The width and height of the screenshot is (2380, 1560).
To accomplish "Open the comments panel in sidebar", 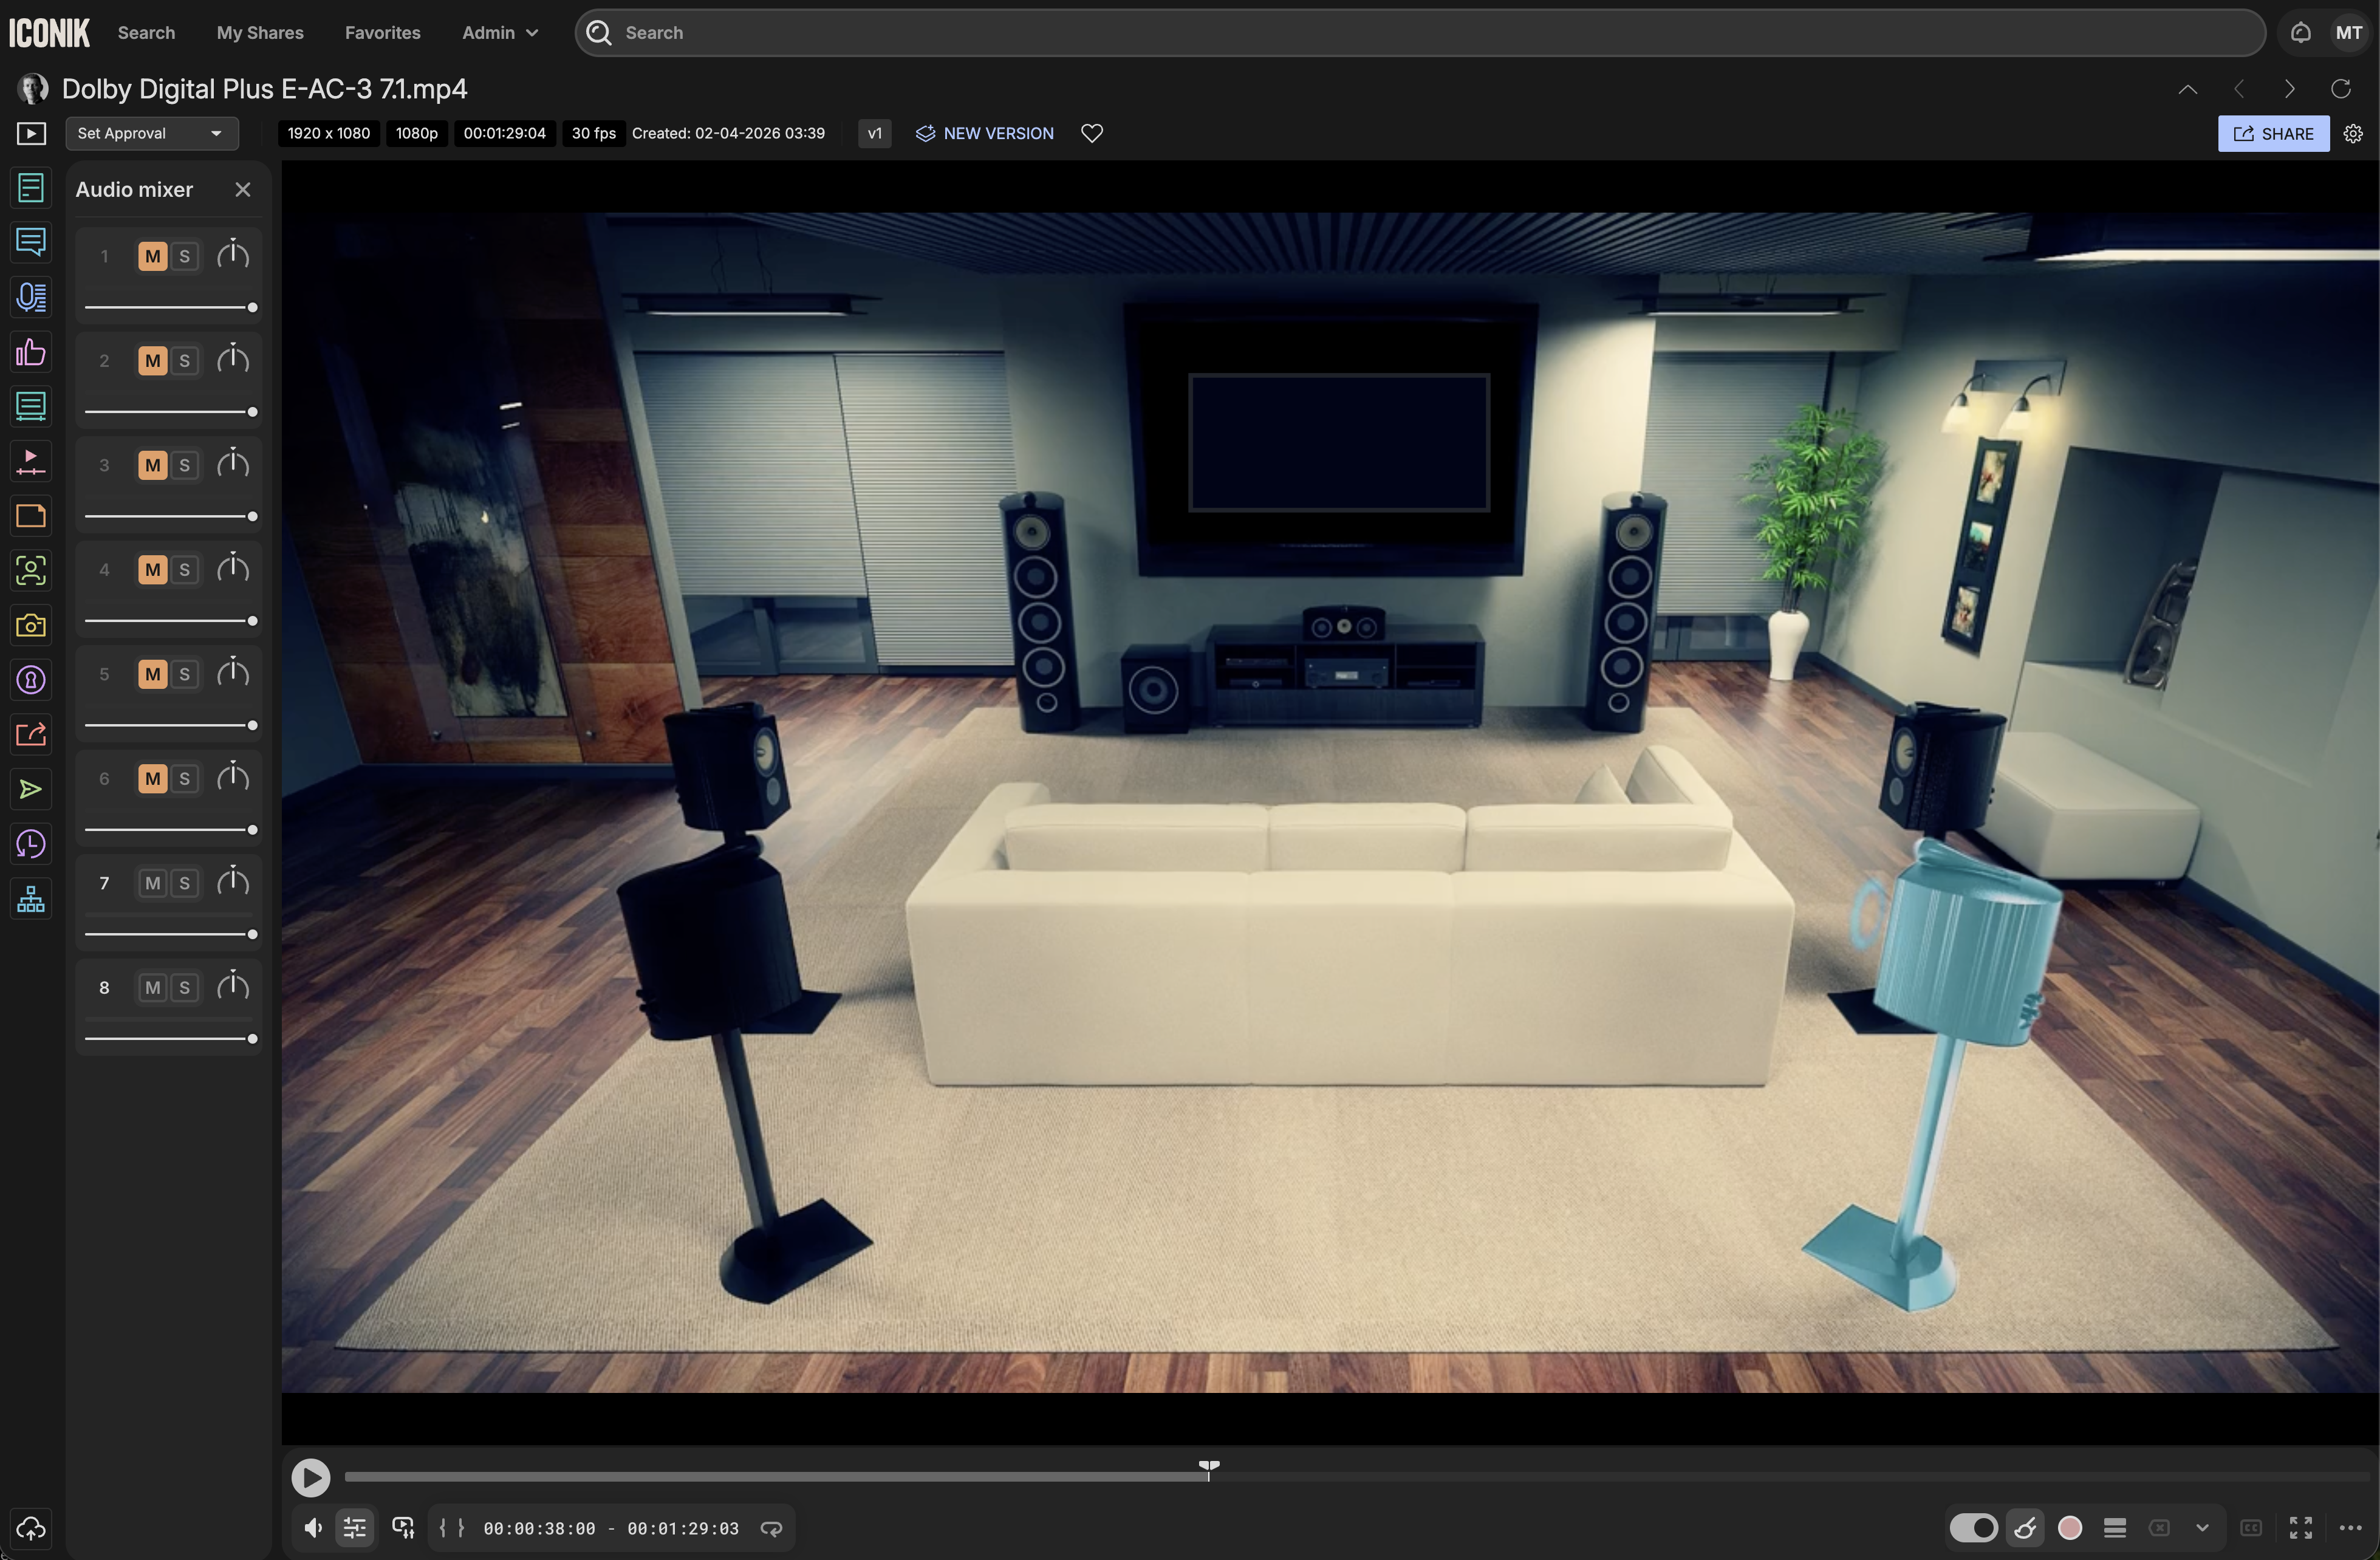I will [x=31, y=242].
